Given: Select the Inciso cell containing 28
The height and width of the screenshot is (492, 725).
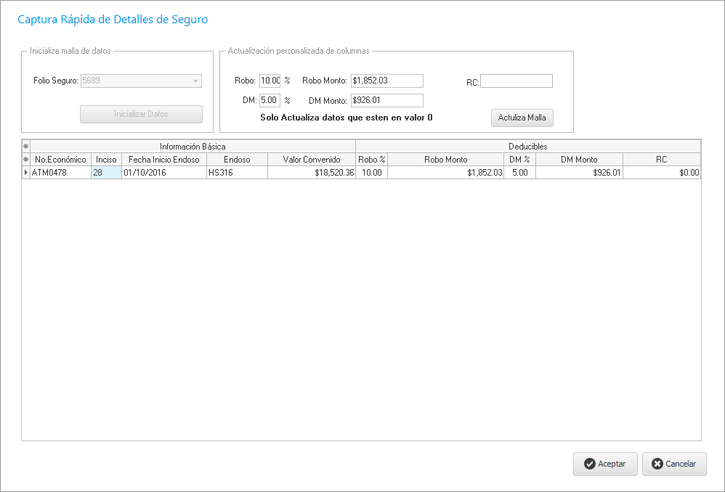Looking at the screenshot, I should 106,173.
